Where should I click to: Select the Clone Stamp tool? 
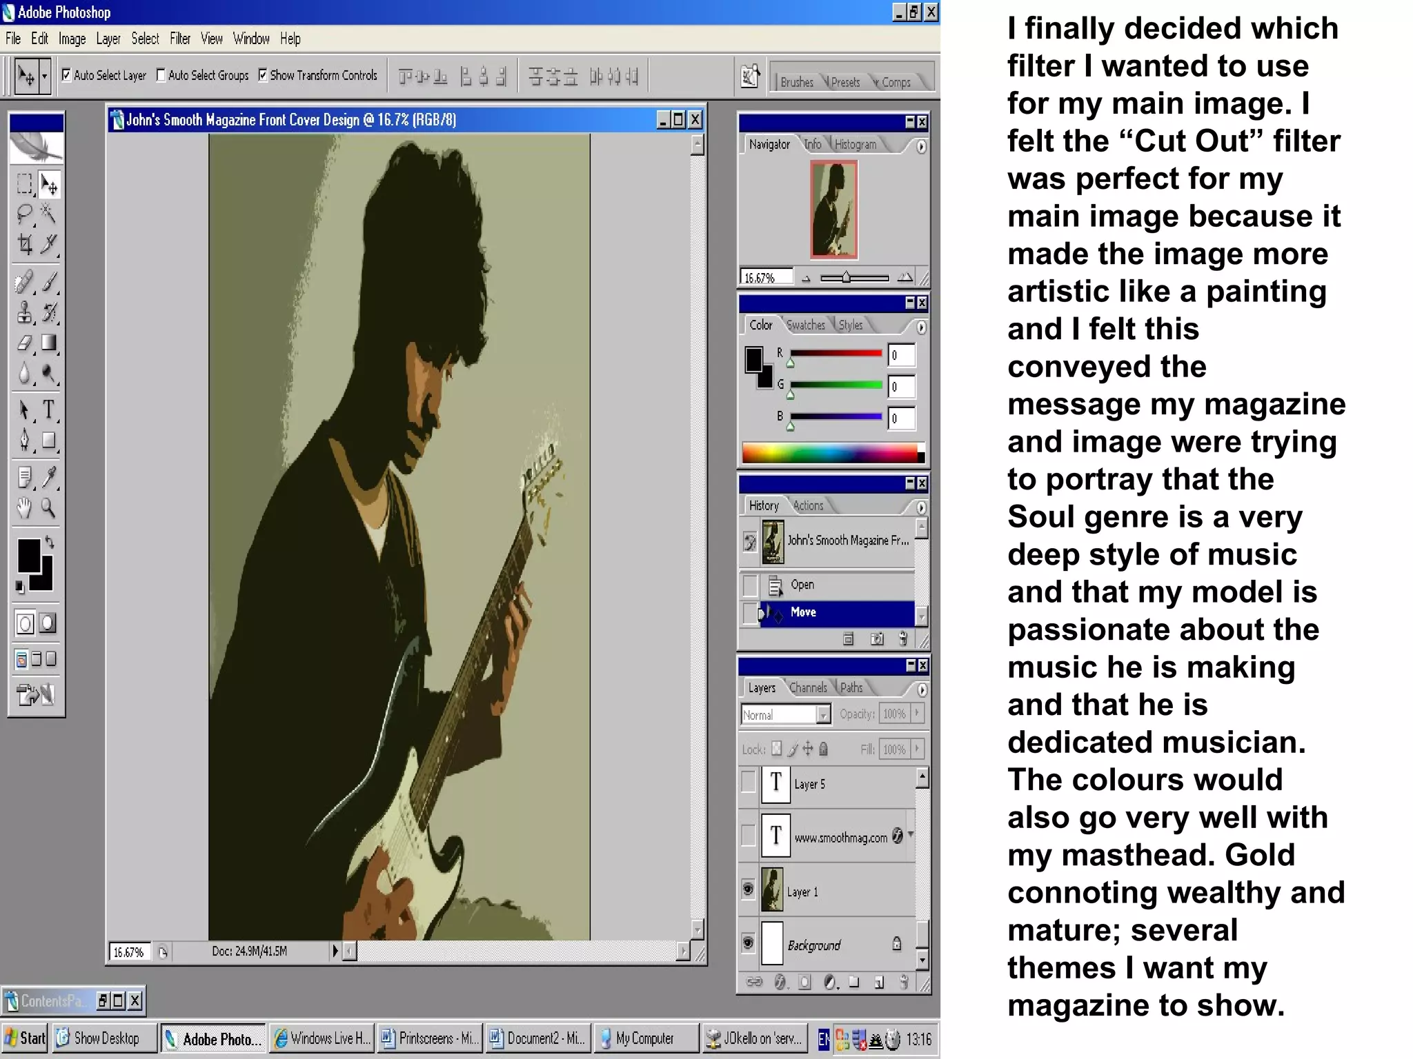(25, 312)
